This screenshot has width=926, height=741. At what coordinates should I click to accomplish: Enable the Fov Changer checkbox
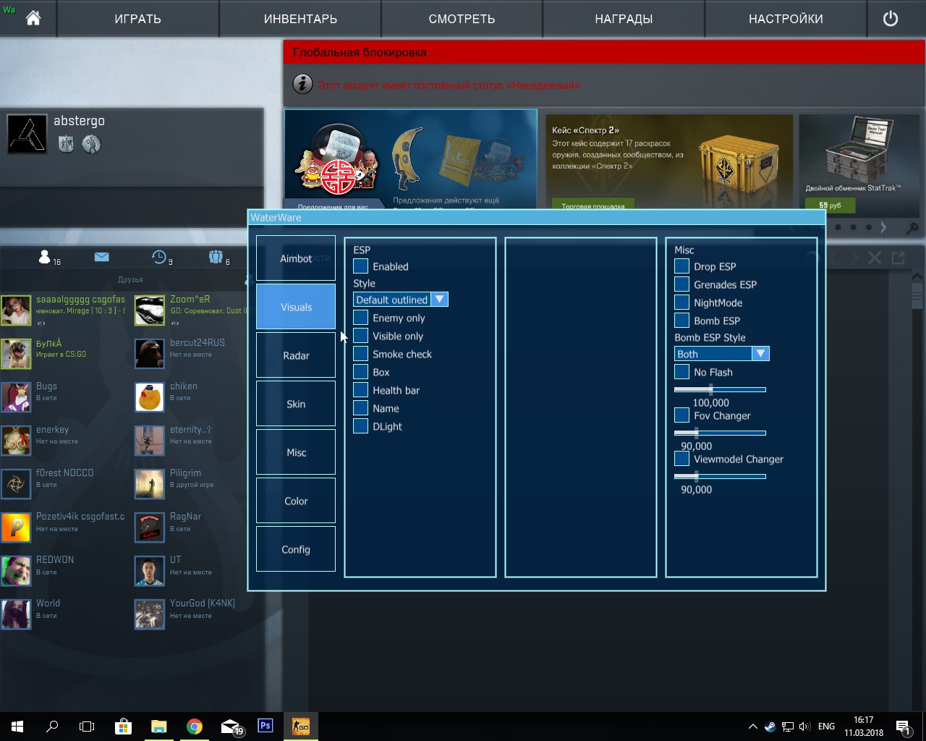[x=681, y=415]
